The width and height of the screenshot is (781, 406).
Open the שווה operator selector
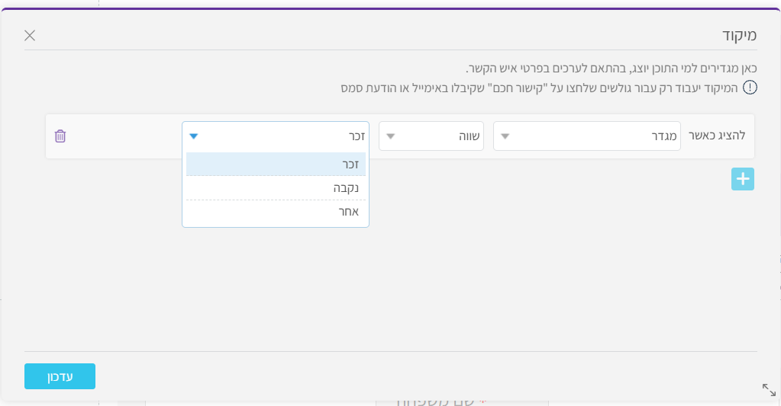point(431,136)
